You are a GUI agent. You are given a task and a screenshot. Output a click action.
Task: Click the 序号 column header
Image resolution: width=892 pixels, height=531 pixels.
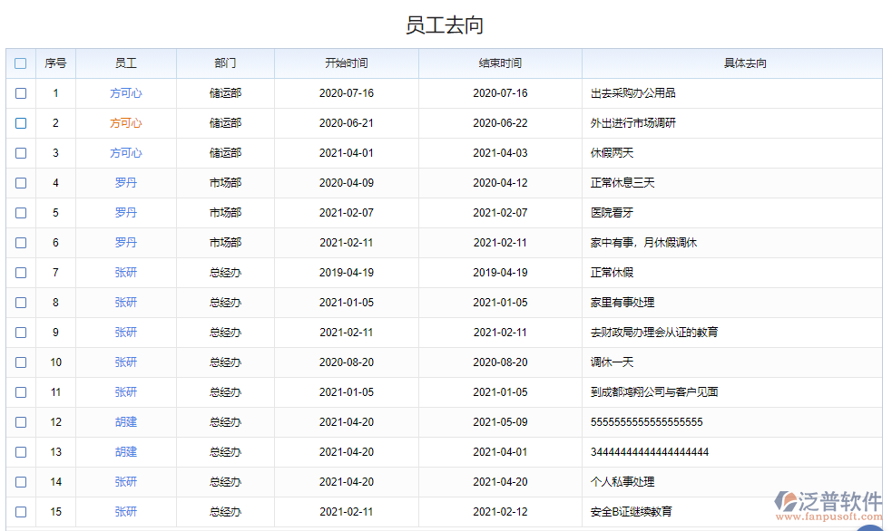tap(55, 63)
